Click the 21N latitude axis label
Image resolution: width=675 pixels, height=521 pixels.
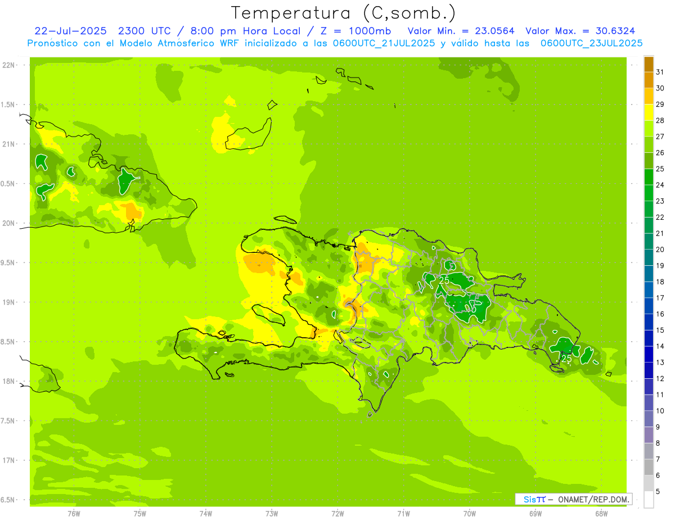point(8,144)
